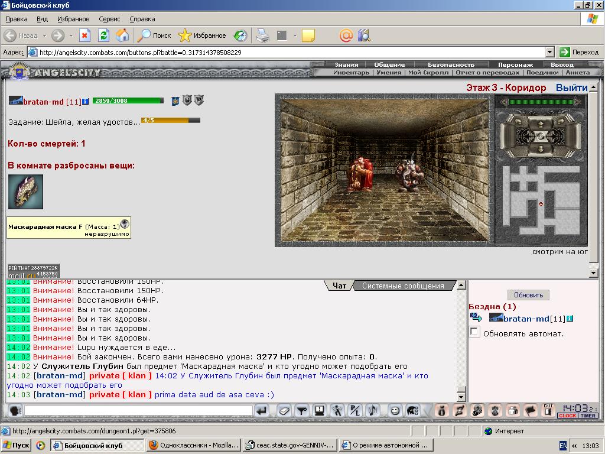Screen dimensions: 605x454
Task: Toggle the 'Обновлять автомат.' checkbox
Action: 474,332
